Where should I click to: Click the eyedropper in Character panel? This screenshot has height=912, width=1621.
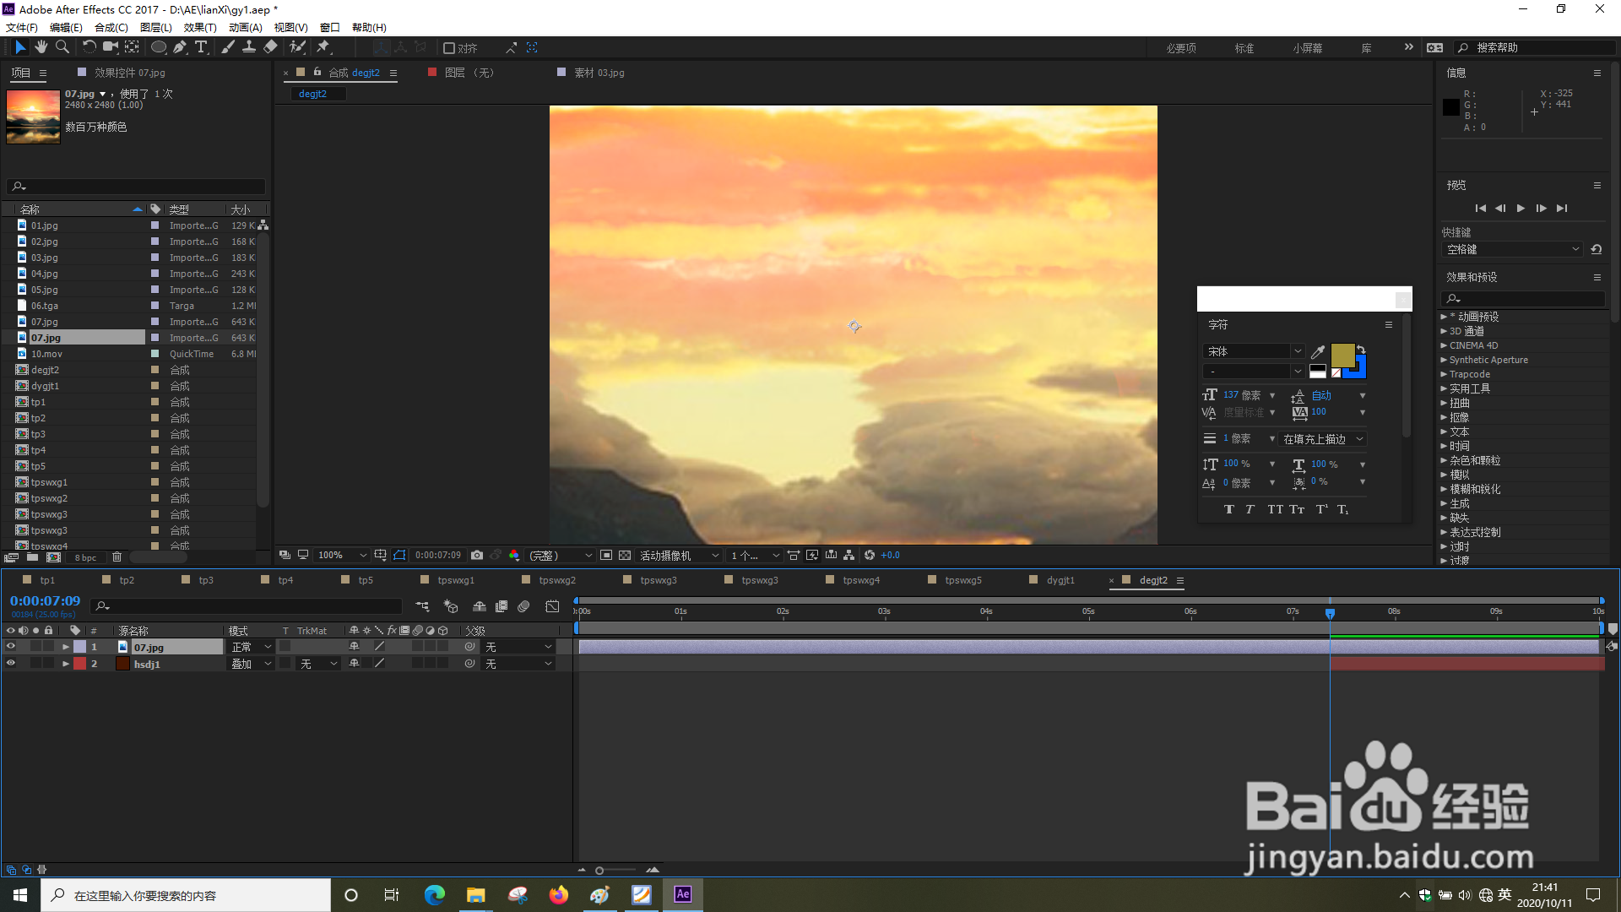point(1317,351)
